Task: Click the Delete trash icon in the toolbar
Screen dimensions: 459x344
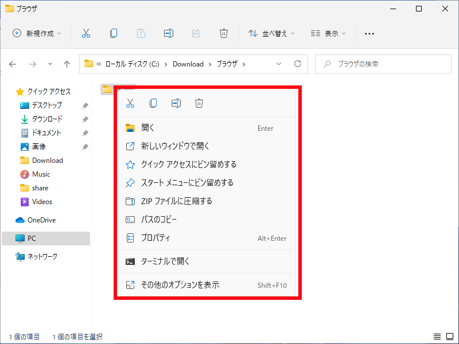Action: pyautogui.click(x=224, y=33)
